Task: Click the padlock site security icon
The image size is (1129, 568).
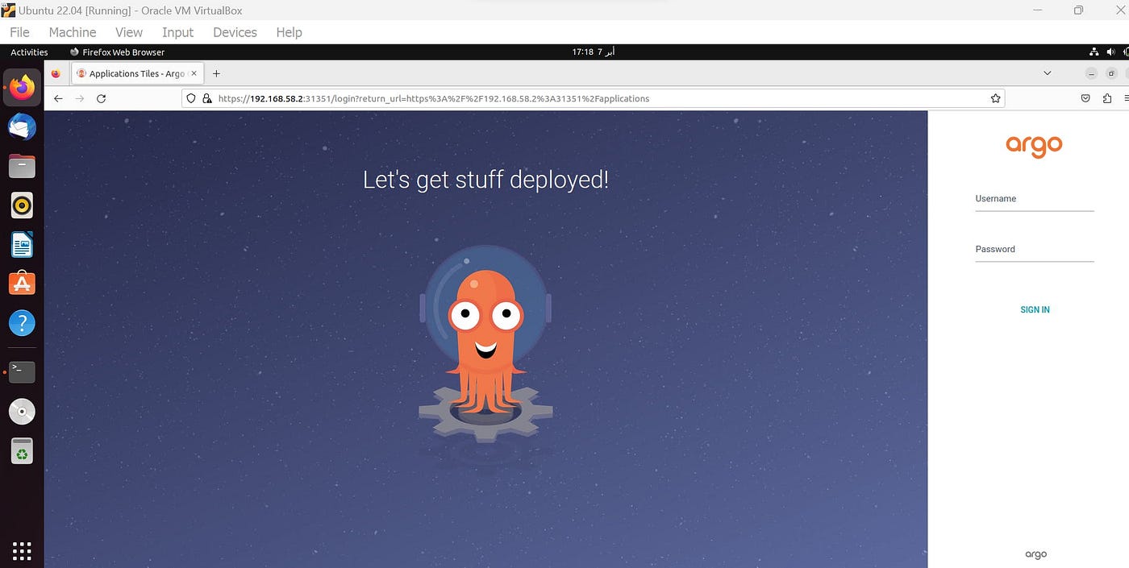Action: click(x=206, y=98)
